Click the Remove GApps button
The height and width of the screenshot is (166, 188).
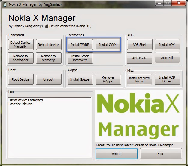point(108,79)
